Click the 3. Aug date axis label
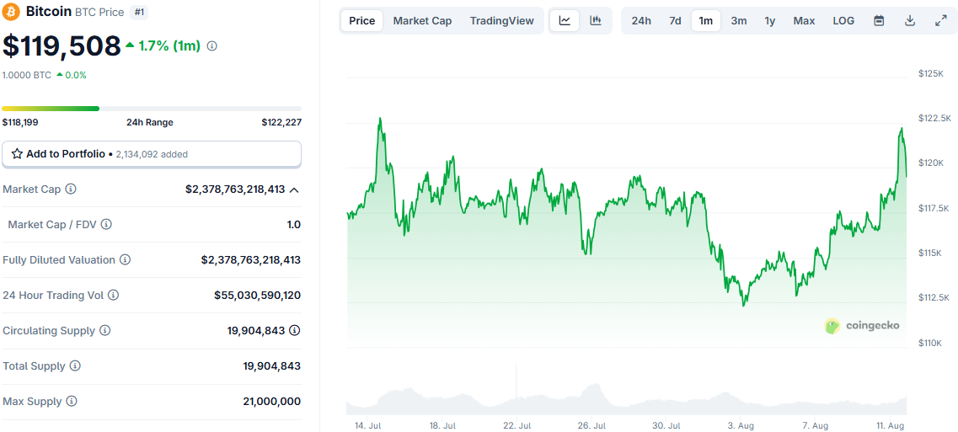The height and width of the screenshot is (432, 958). (741, 424)
